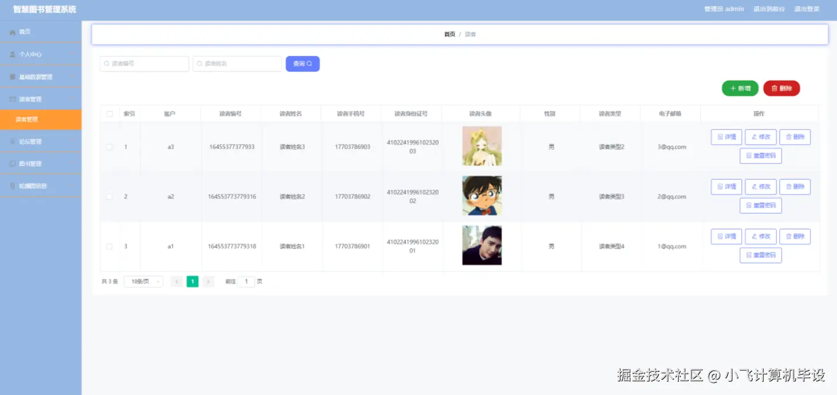
Task: Click the icon next to 图书管理
Action: [13, 164]
